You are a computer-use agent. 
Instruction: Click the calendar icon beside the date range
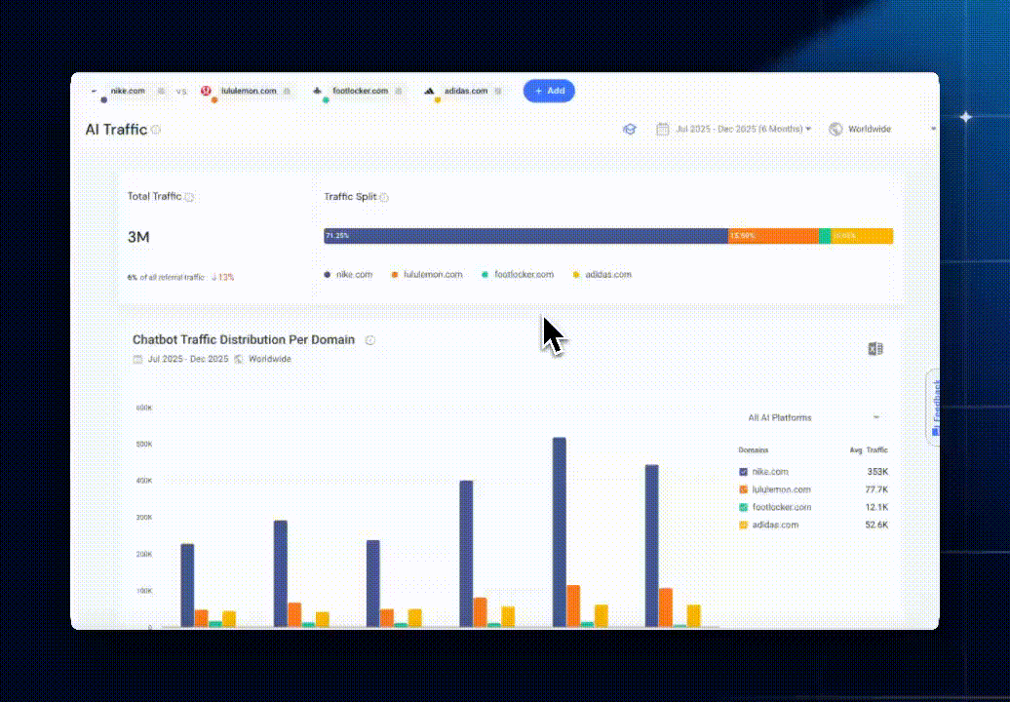click(x=662, y=129)
